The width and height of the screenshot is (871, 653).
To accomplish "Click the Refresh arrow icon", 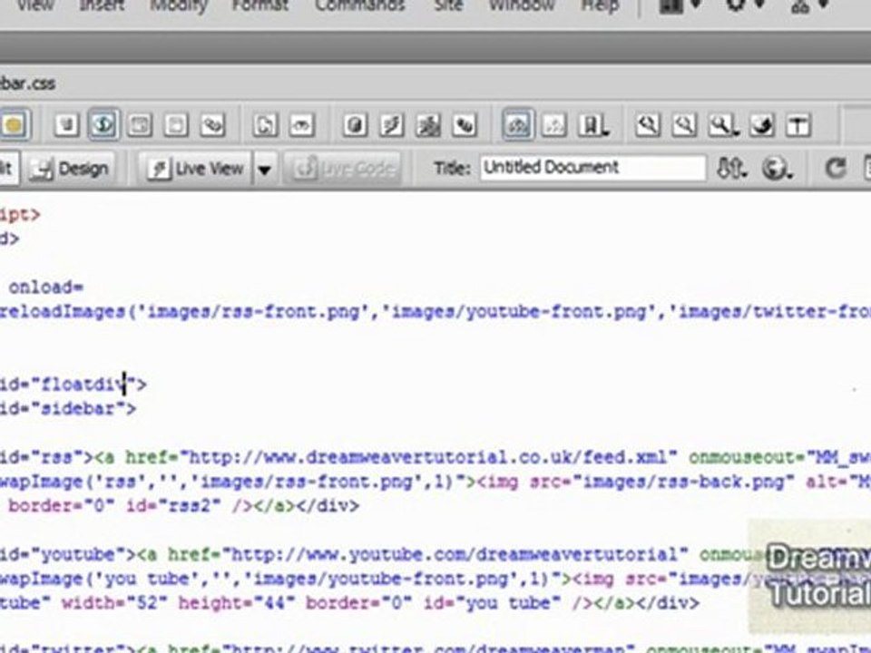I will point(835,168).
